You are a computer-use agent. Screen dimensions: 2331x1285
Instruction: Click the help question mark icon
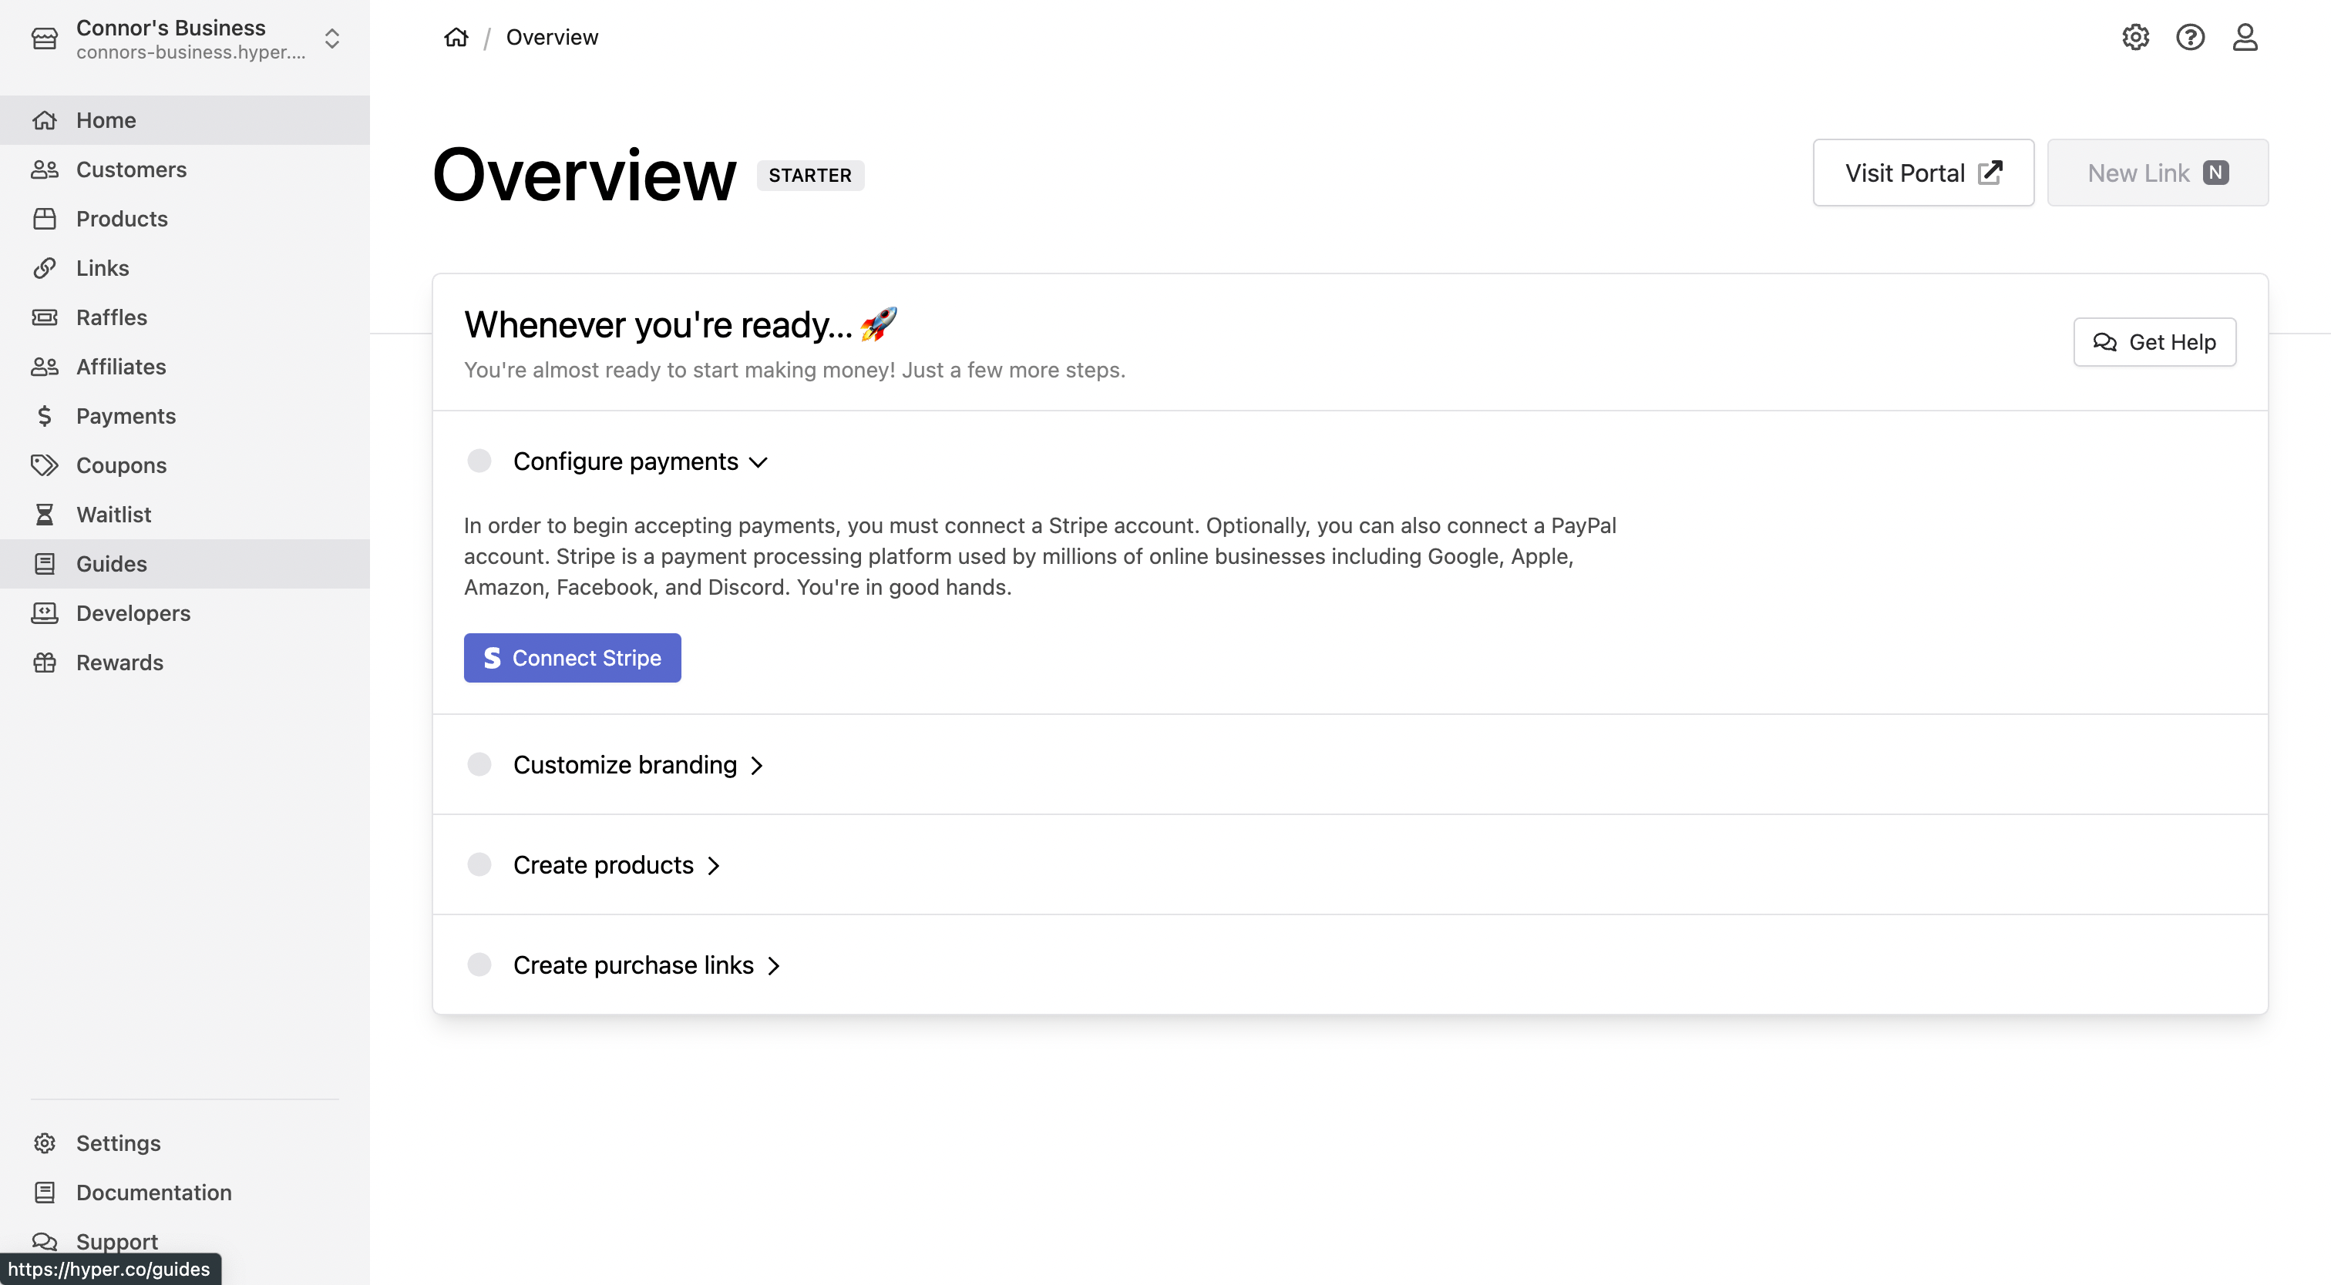[x=2190, y=37]
